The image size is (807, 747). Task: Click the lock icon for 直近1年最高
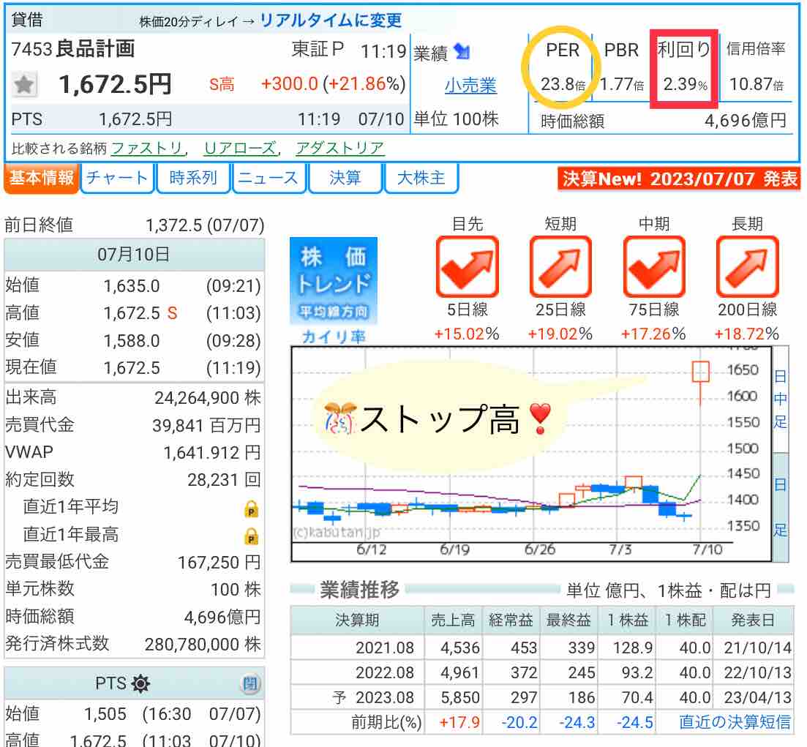pos(251,536)
